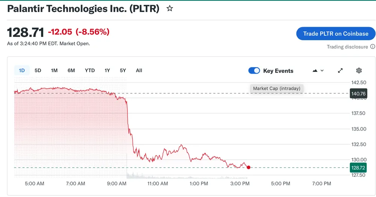Show 6M price history

[71, 70]
